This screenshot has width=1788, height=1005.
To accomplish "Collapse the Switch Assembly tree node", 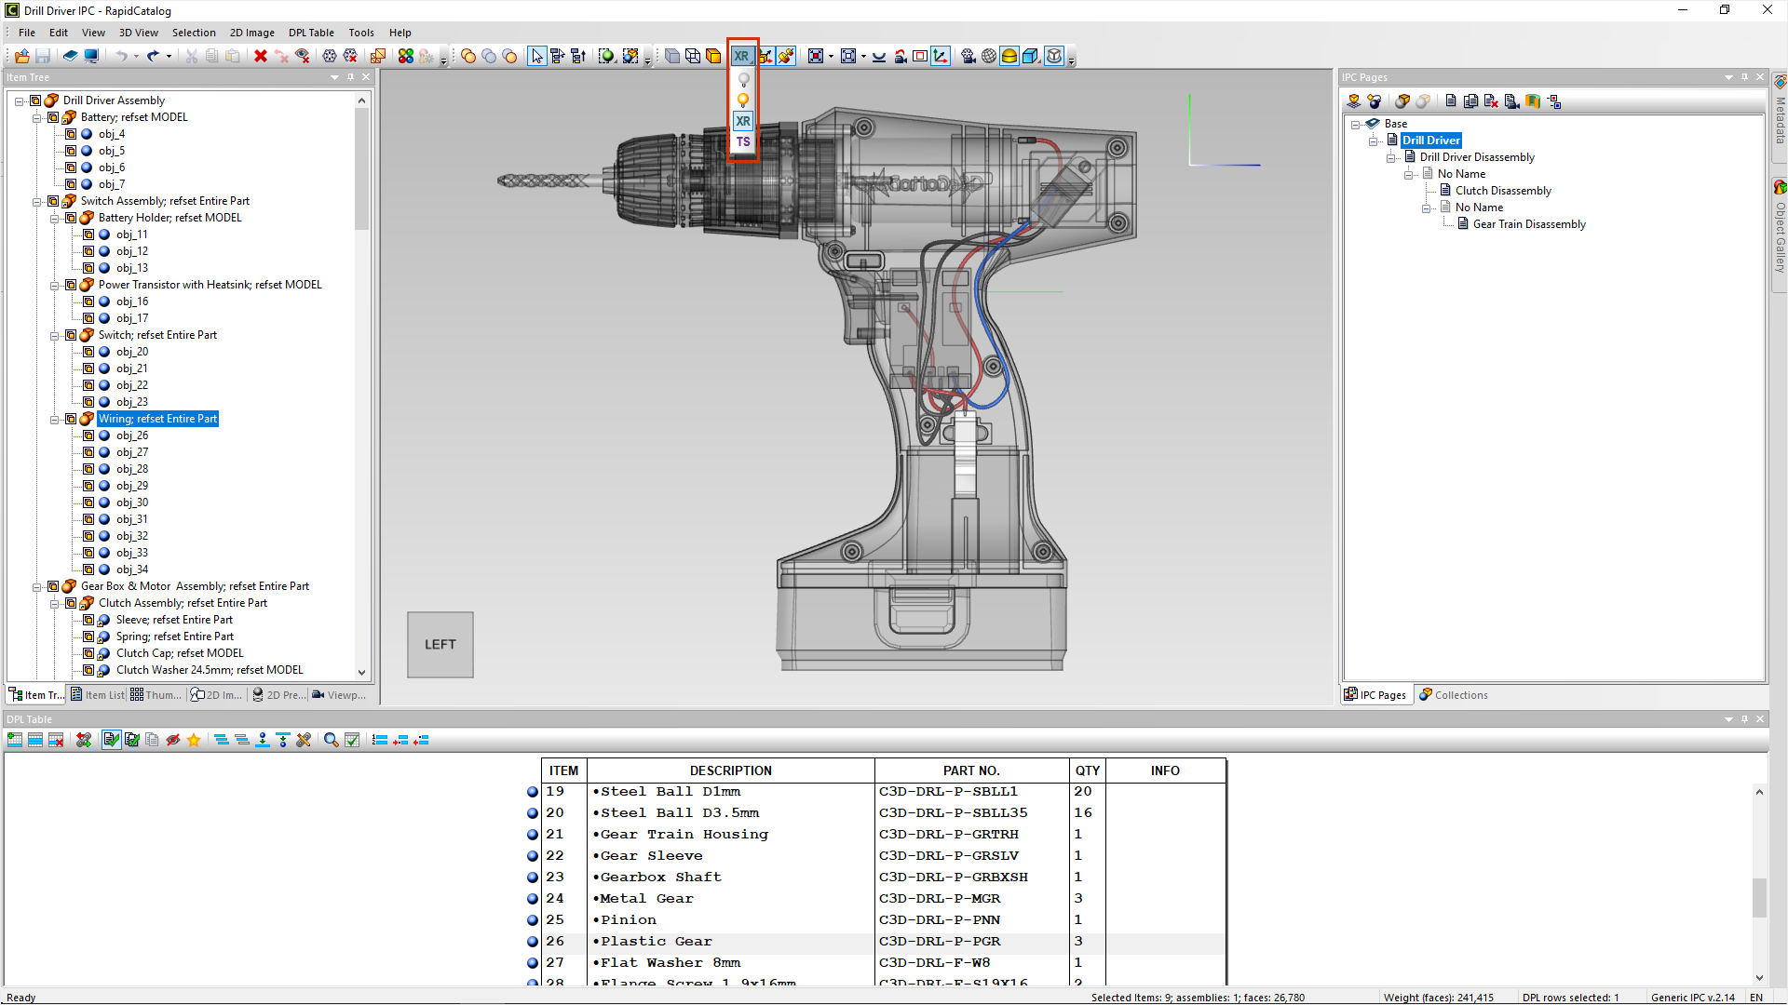I will coord(36,202).
